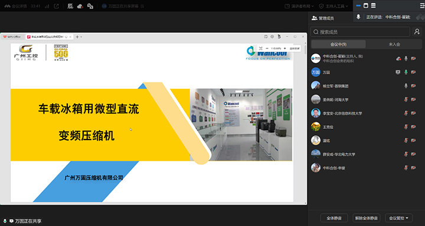Switch to the list floating view icon
425x226 pixels.
(x=373, y=5)
